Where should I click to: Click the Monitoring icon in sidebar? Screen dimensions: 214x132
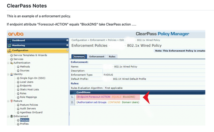coord(9,46)
